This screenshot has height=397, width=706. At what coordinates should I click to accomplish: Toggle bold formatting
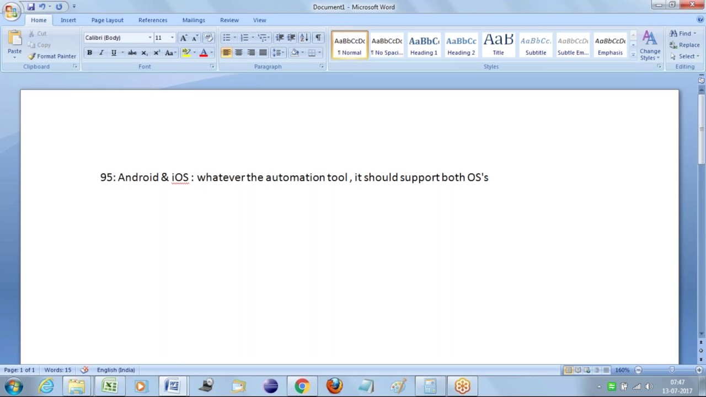pyautogui.click(x=89, y=52)
